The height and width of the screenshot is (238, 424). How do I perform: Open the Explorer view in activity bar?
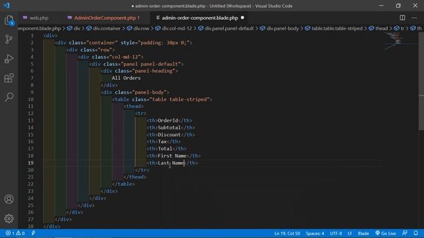pyautogui.click(x=9, y=20)
